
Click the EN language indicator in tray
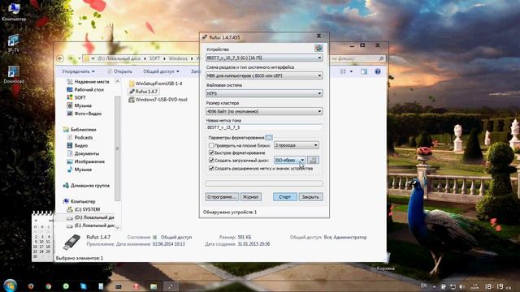(x=423, y=286)
